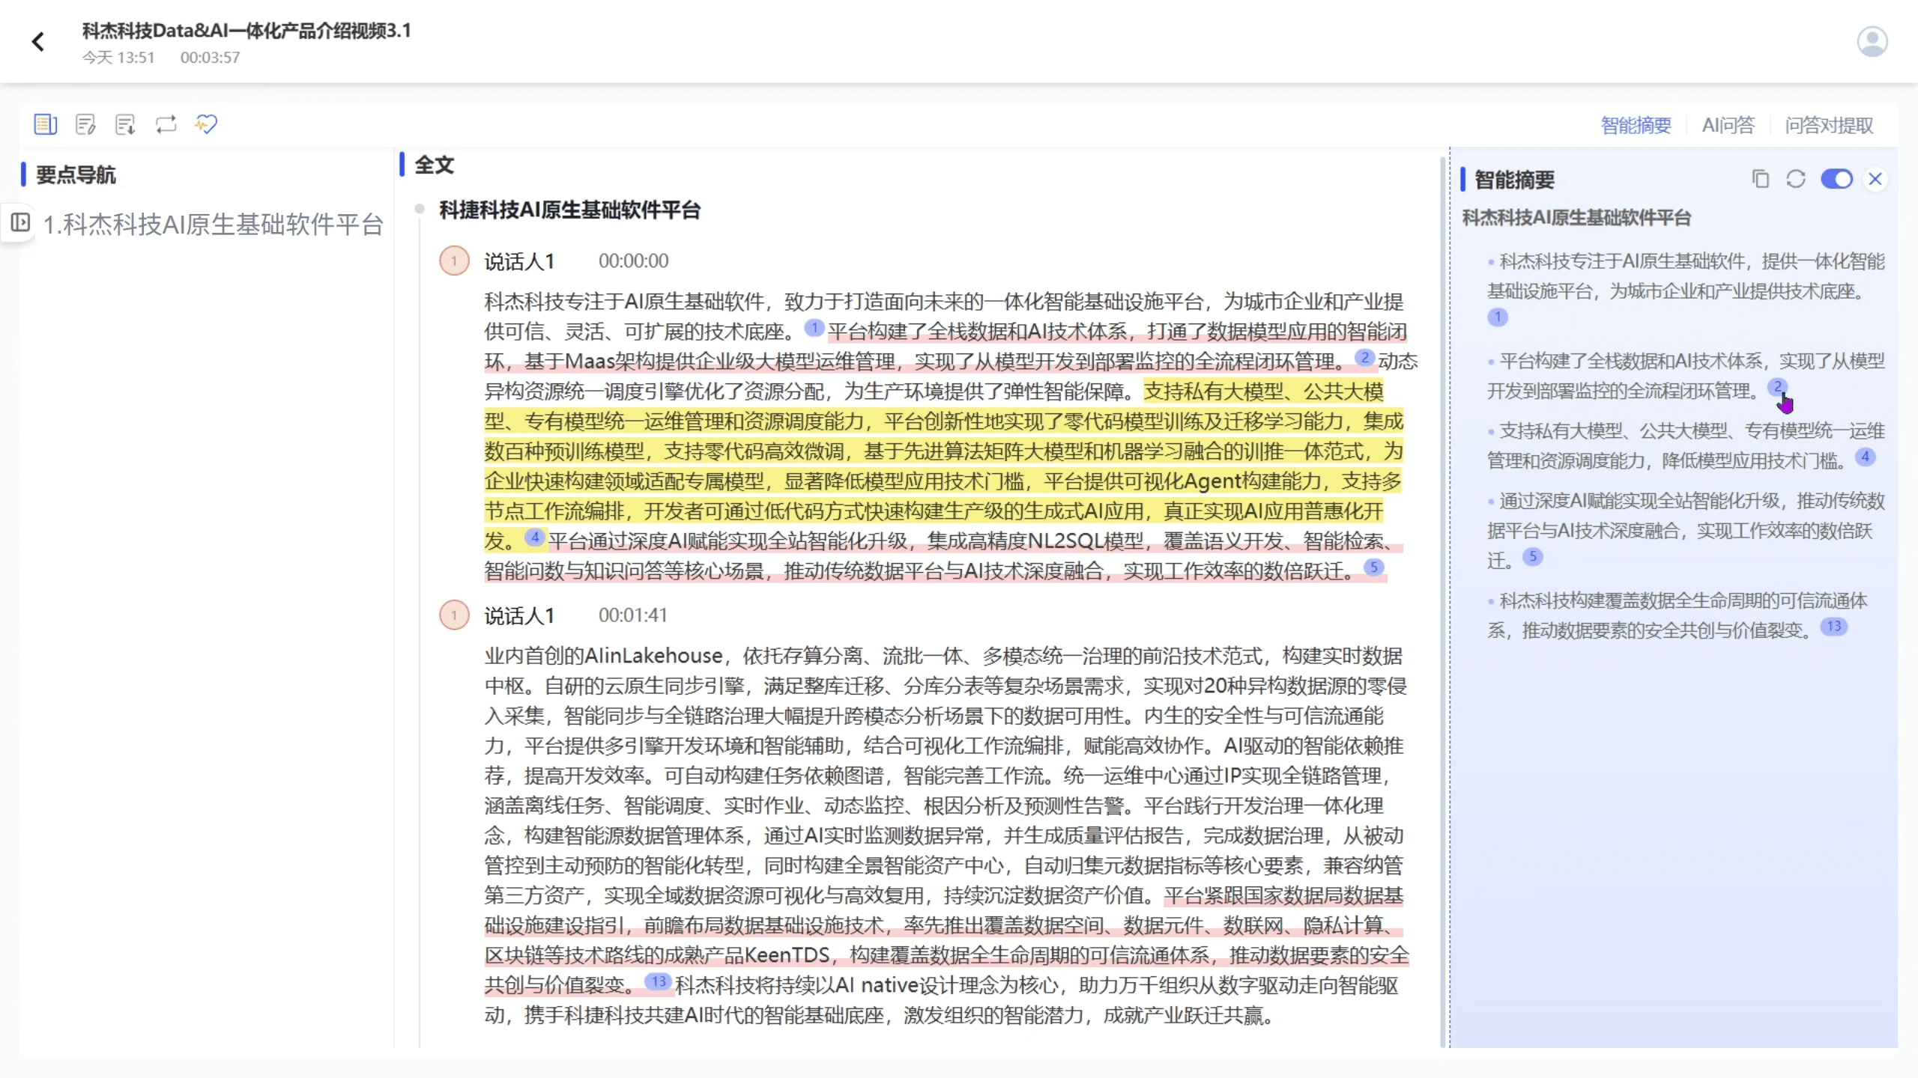Image resolution: width=1918 pixels, height=1078 pixels.
Task: Toggle the 智能摘要 highlight switch off
Action: [1836, 180]
